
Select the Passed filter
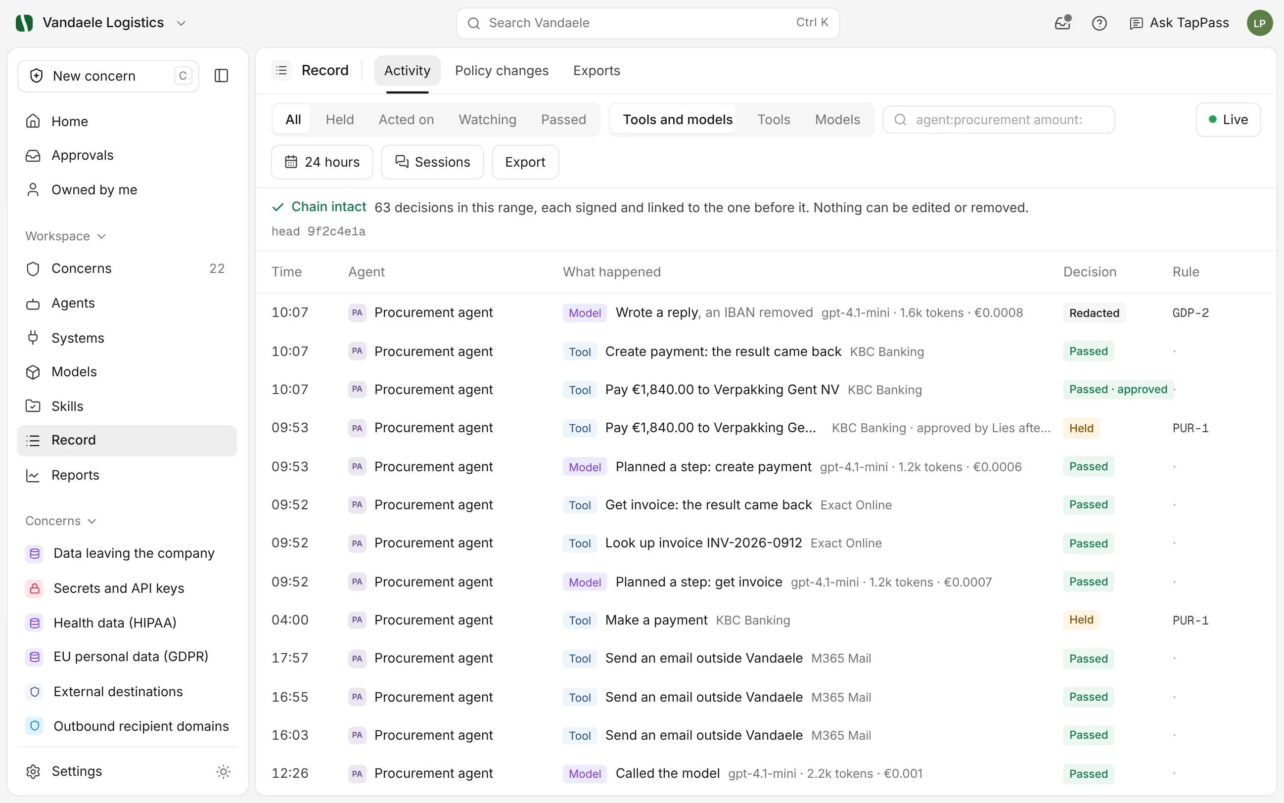(x=563, y=120)
